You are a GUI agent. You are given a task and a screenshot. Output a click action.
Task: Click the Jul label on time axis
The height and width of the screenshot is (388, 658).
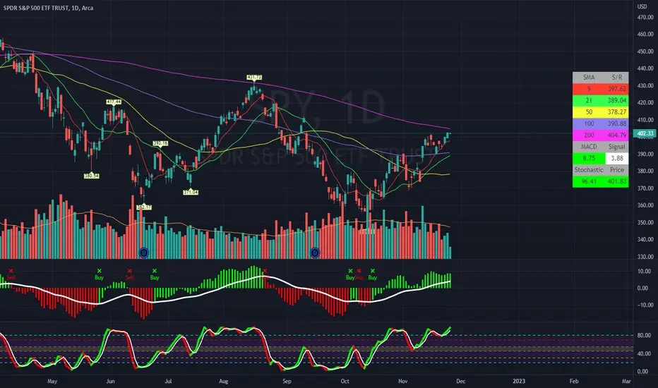click(168, 381)
